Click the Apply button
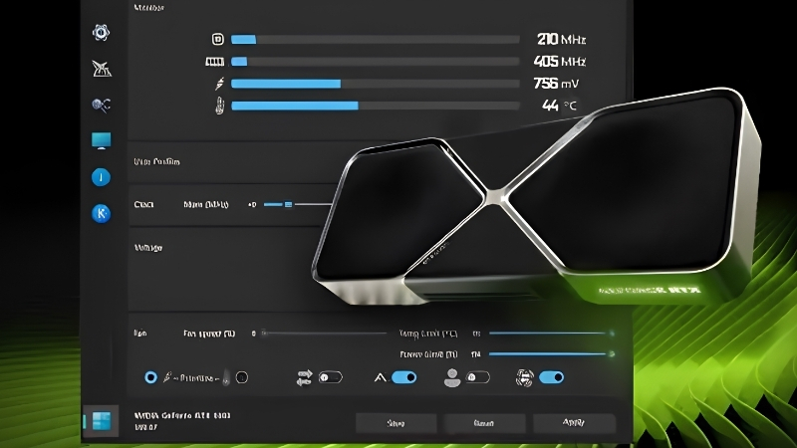The image size is (797, 448). [574, 422]
